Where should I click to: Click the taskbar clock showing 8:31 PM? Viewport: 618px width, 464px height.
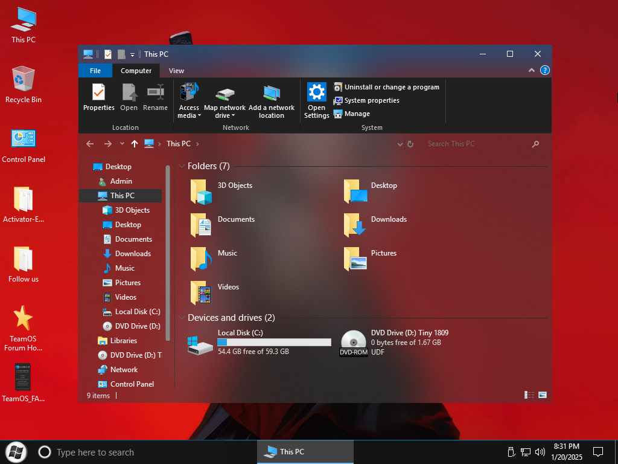pyautogui.click(x=566, y=452)
